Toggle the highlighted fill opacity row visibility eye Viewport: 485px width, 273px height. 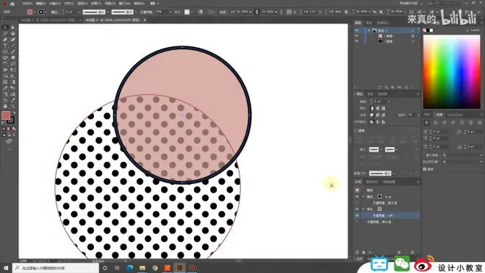click(357, 216)
